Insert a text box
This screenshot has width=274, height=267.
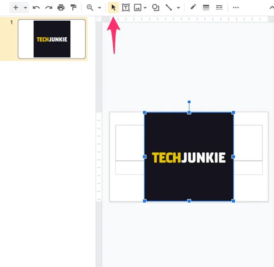(x=126, y=8)
